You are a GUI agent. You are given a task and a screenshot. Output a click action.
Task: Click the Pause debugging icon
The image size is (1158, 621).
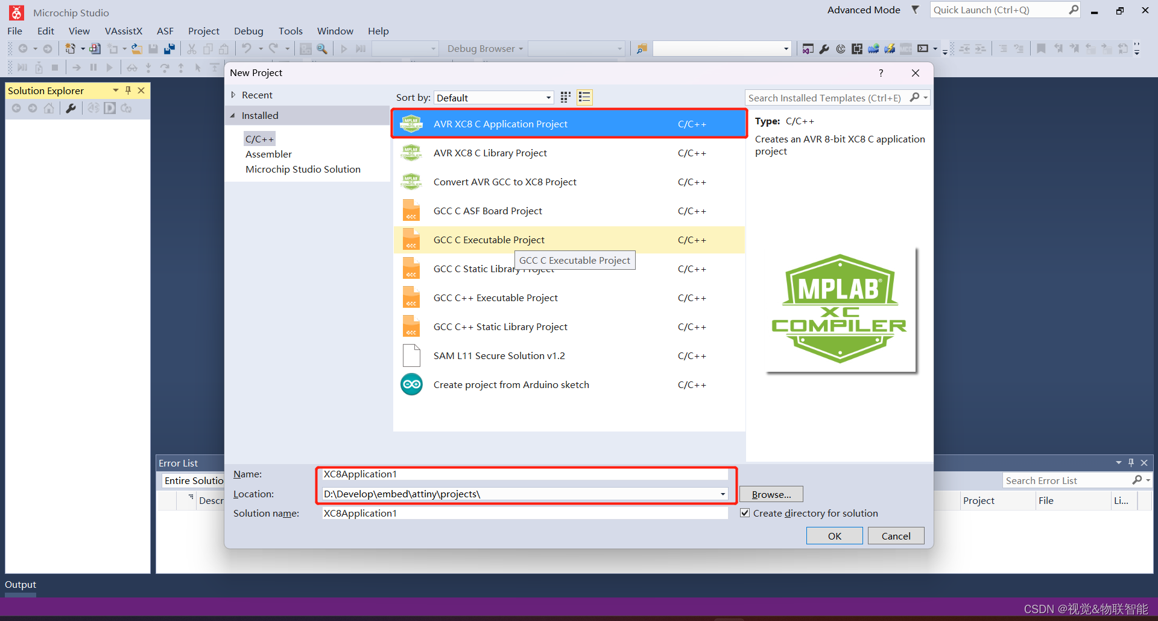(x=93, y=68)
